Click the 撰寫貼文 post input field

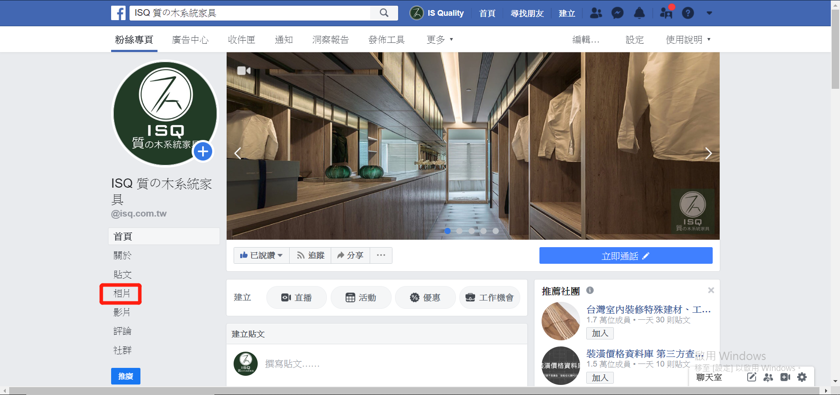(x=292, y=364)
